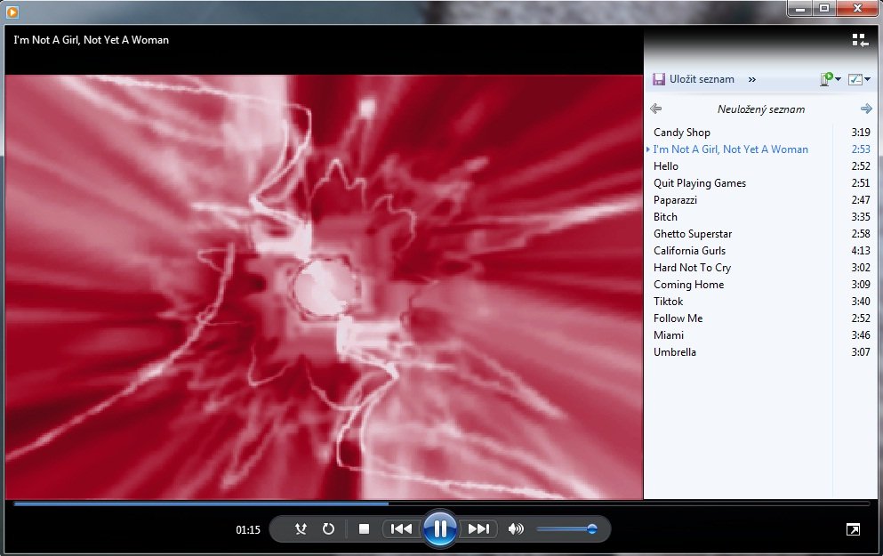
Task: Select Ghetto Superstar track
Action: (759, 234)
